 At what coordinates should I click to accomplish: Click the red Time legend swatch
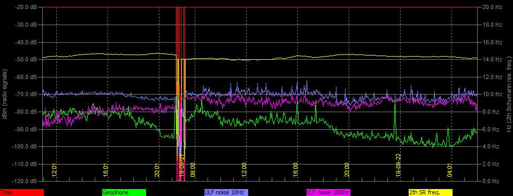22,193
